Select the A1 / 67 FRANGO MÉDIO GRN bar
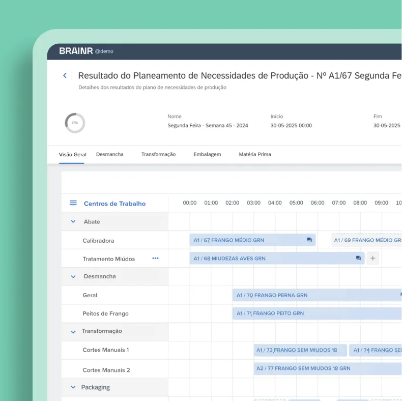This screenshot has width=402, height=401. [252, 240]
